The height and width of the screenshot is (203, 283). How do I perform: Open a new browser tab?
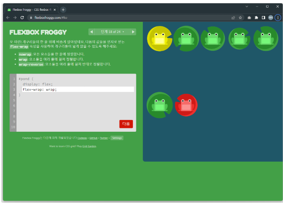tap(63, 10)
